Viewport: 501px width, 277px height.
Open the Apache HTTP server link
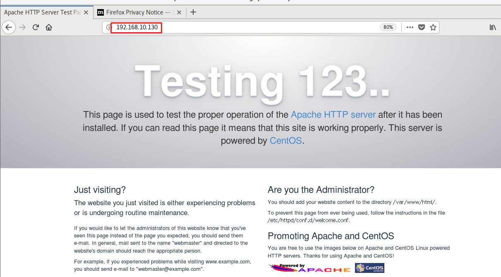coord(333,115)
